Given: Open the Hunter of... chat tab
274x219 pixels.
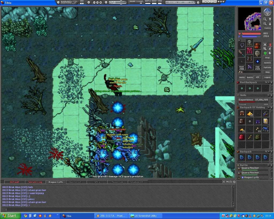Looking at the screenshot, I should 76,182.
